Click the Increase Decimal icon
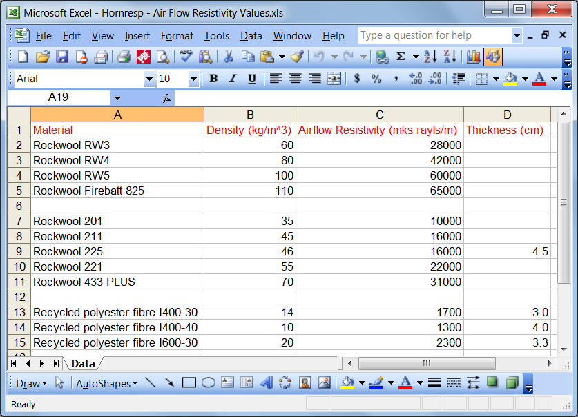The height and width of the screenshot is (417, 578). tap(416, 79)
